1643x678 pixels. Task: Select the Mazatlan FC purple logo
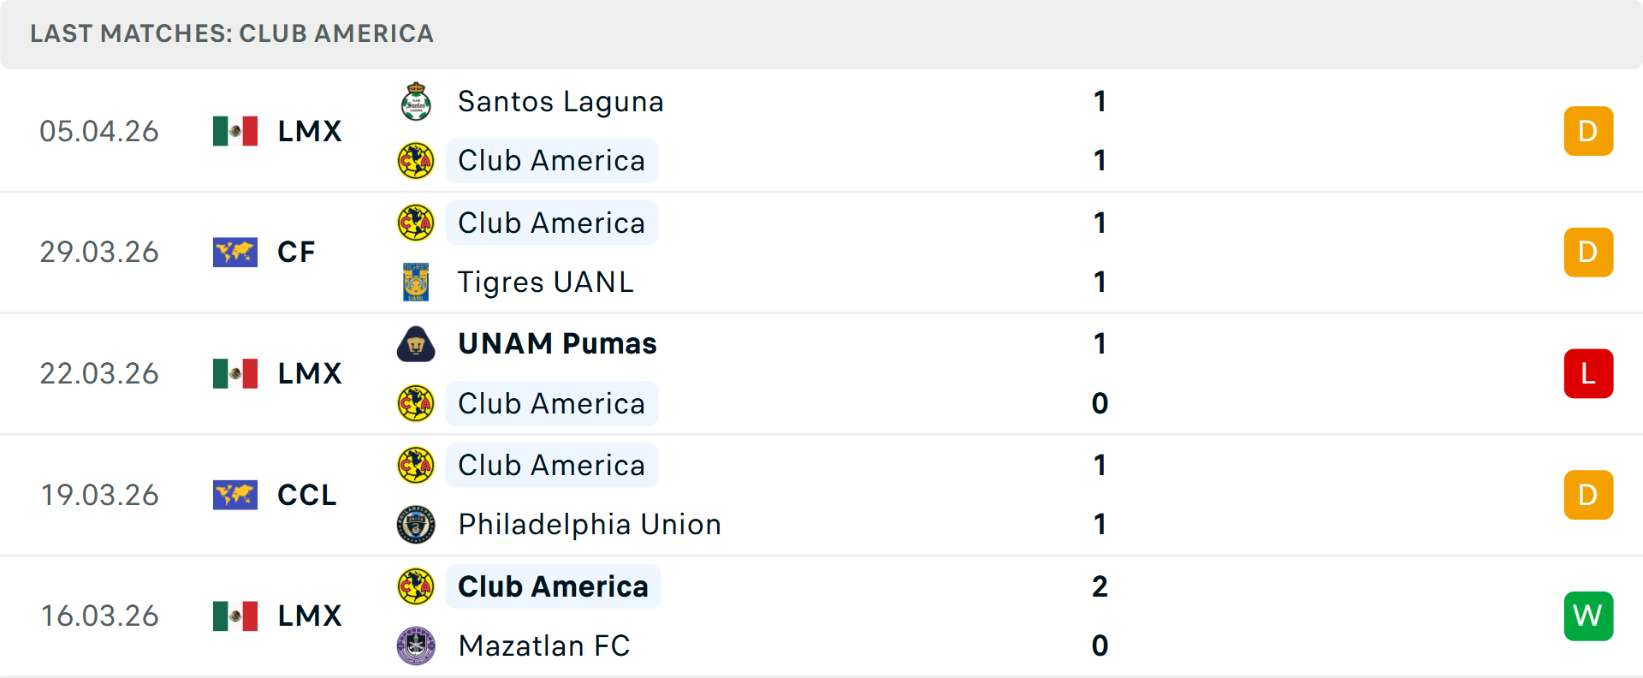pos(417,646)
